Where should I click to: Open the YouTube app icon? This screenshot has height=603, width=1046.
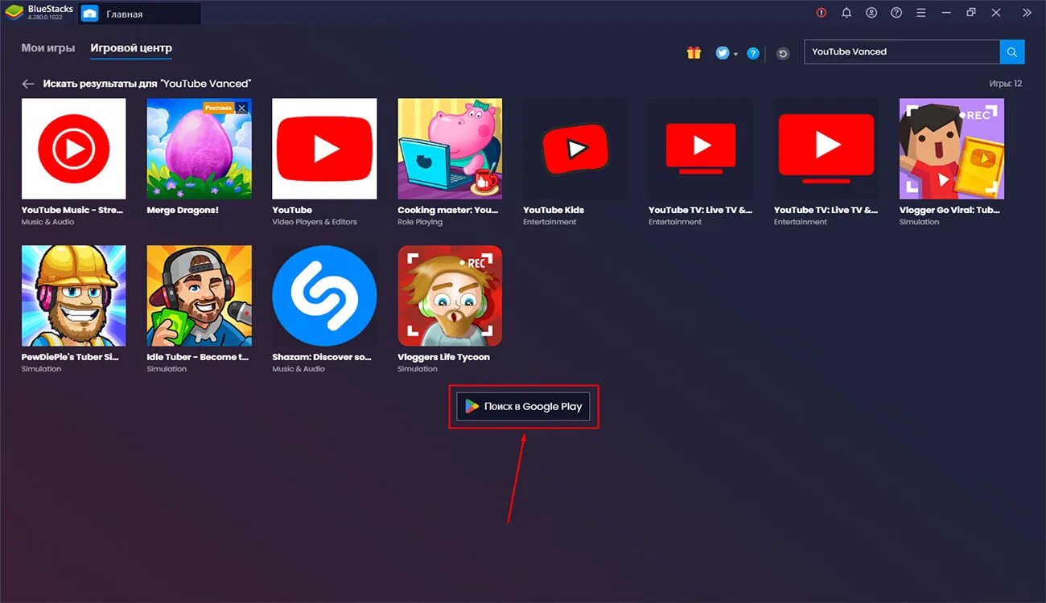click(324, 149)
